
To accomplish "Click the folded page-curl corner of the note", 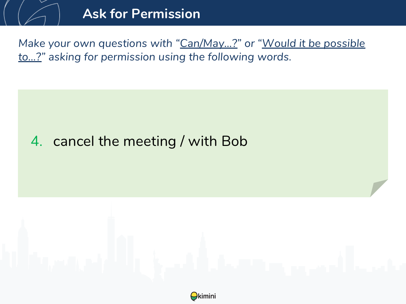I will tap(379, 188).
